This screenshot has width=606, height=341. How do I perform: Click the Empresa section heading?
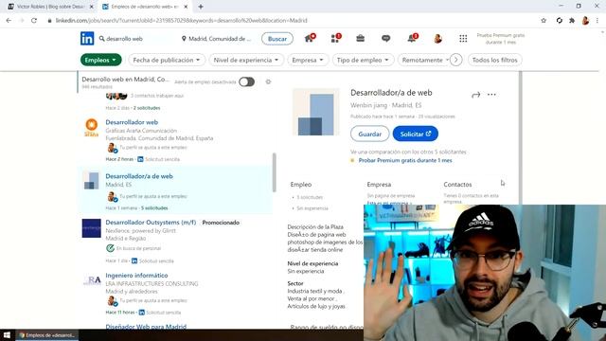(x=379, y=185)
